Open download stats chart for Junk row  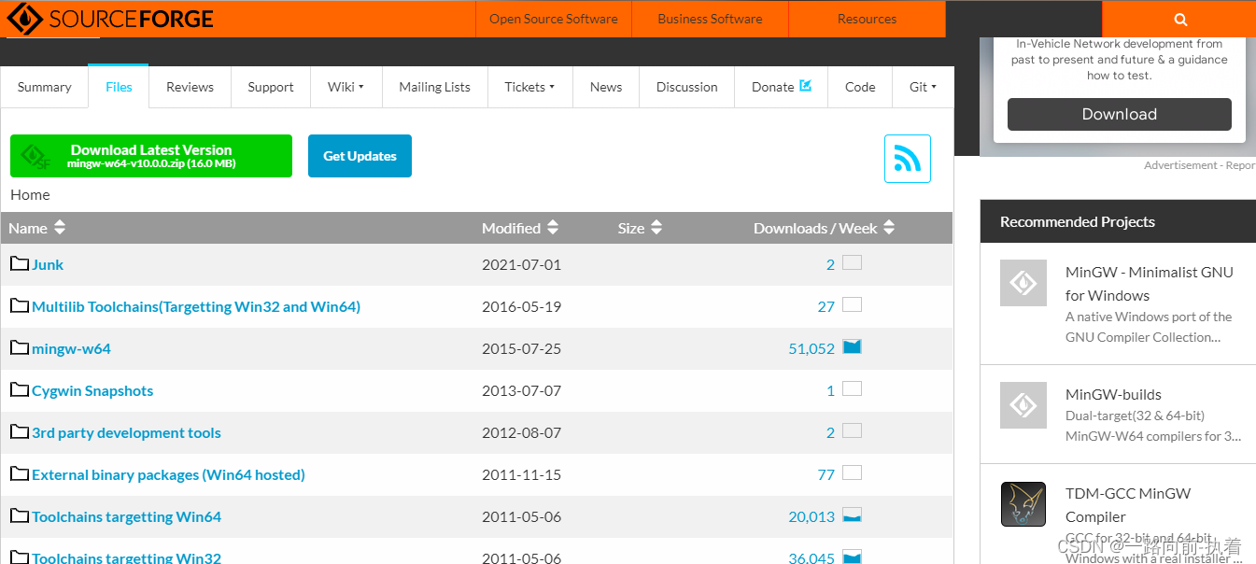click(852, 262)
